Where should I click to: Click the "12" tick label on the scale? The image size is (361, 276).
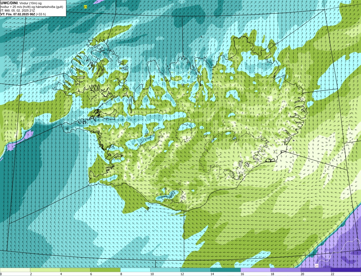click(x=182, y=274)
